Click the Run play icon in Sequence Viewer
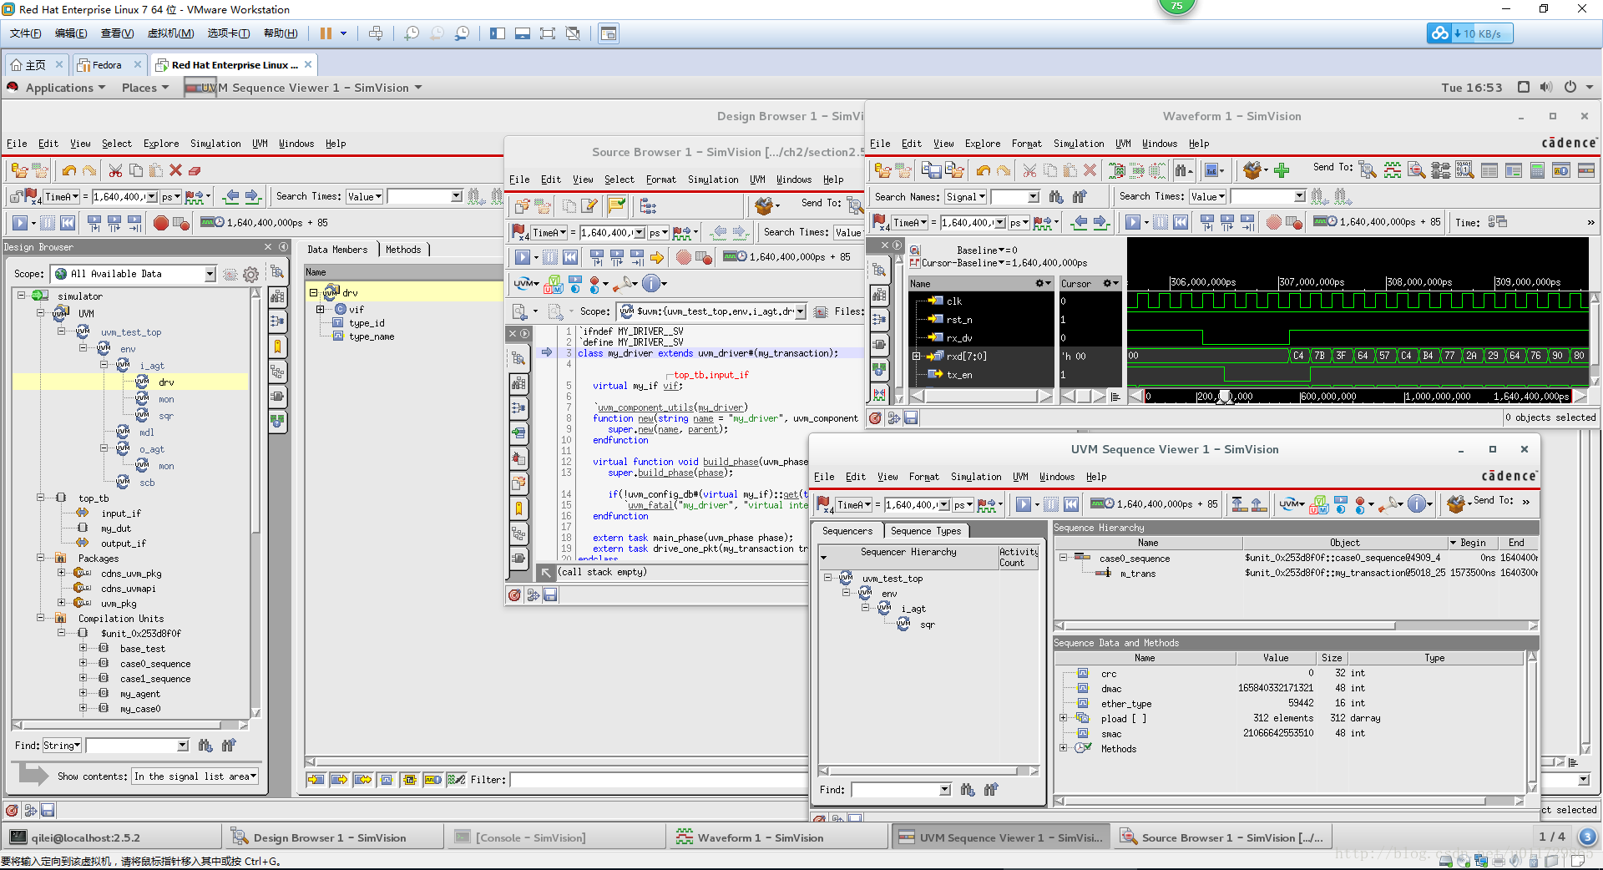Viewport: 1603px width, 870px height. (x=1023, y=504)
